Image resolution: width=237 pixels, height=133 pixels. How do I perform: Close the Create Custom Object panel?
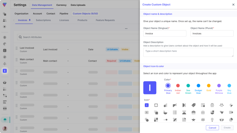point(233,5)
